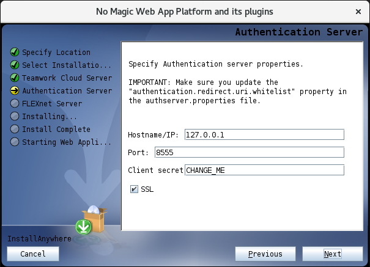
Task: Click the gray circle icon beside Installing...
Action: pyautogui.click(x=15, y=116)
